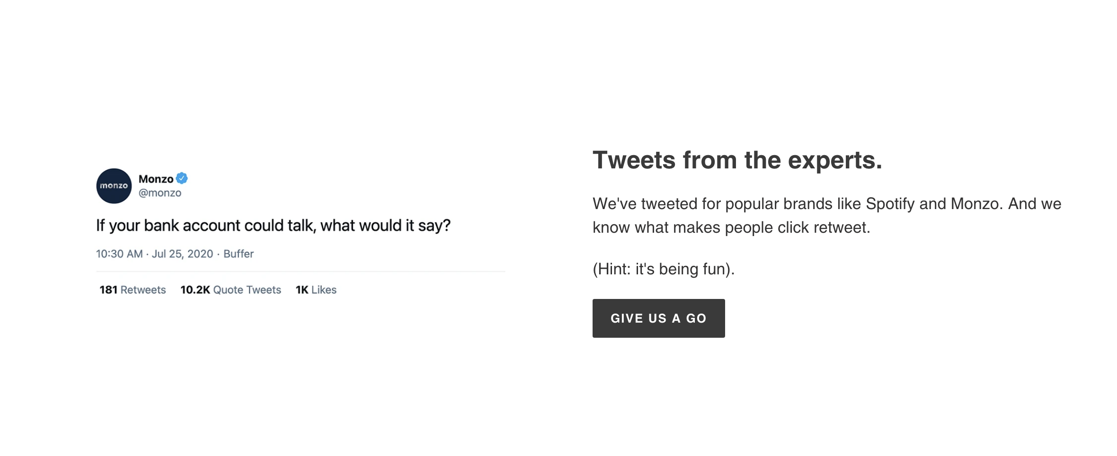Open the @monzo handle link
1117x456 pixels.
[159, 193]
